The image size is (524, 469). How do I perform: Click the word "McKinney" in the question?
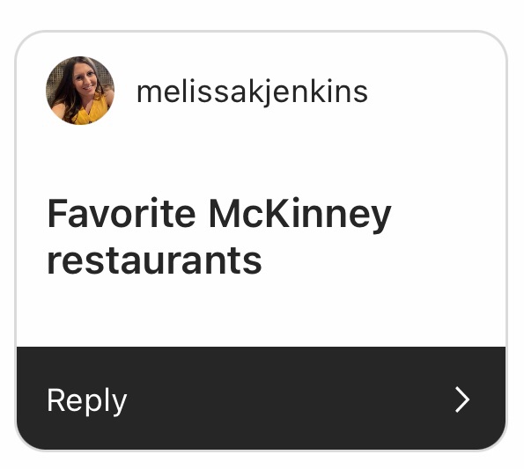click(300, 216)
